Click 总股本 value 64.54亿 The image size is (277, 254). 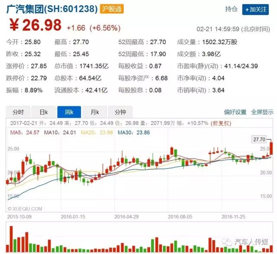(x=90, y=78)
